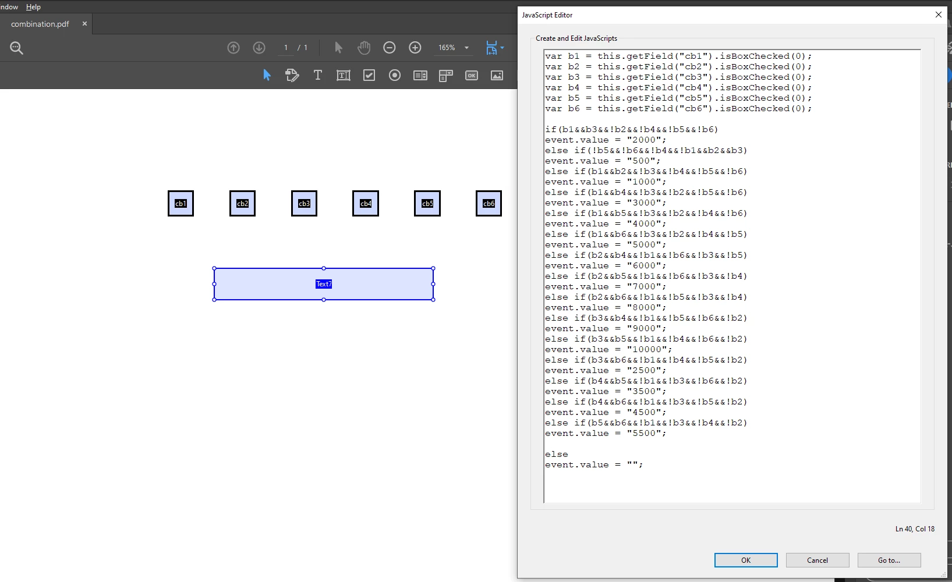This screenshot has height=582, width=952.
Task: Add a Dropdown form field
Action: point(446,75)
